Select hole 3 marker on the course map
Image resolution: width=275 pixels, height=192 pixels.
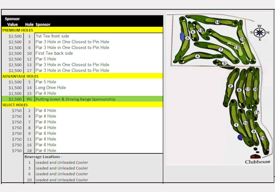224,63
